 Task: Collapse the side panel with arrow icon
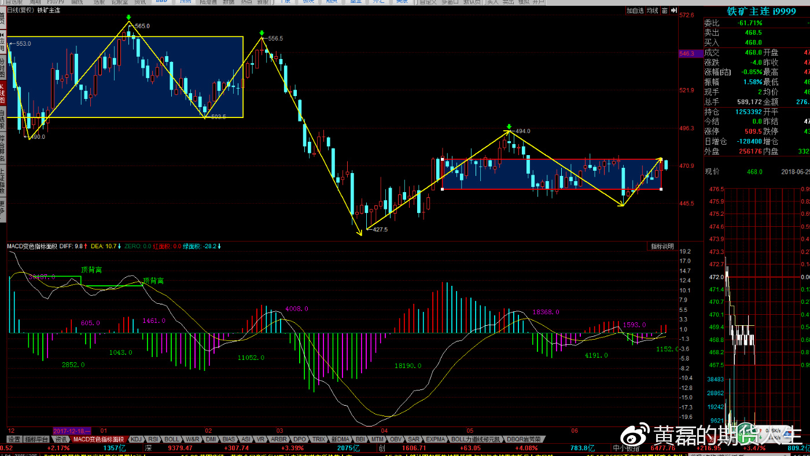[x=674, y=10]
